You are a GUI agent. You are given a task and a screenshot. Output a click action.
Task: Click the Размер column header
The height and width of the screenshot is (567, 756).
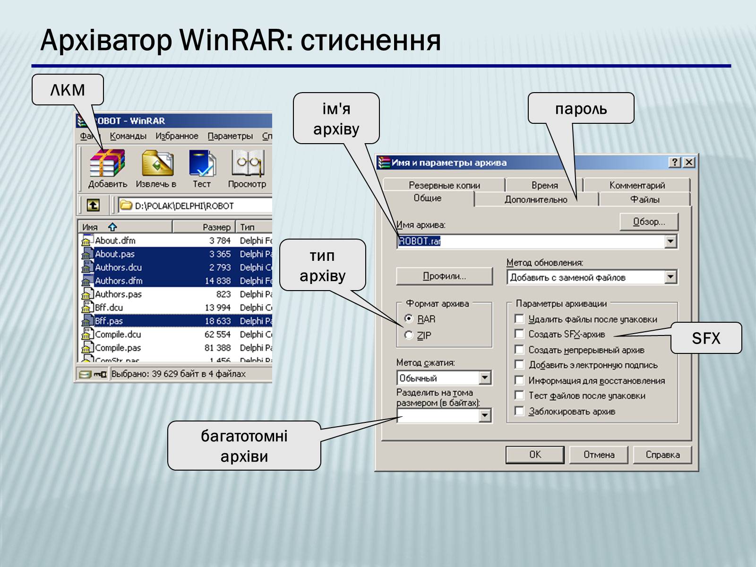click(x=204, y=227)
